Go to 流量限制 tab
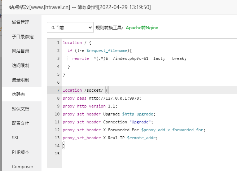The width and height of the screenshot is (237, 171). 21,80
